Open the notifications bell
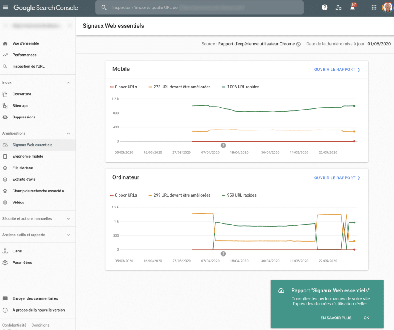 [352, 8]
